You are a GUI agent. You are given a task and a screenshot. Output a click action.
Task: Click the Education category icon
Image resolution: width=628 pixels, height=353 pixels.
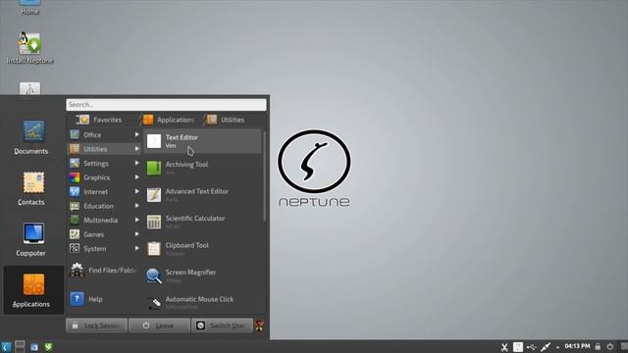click(75, 206)
